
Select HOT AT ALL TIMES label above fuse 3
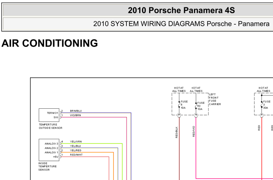[x=264, y=89]
